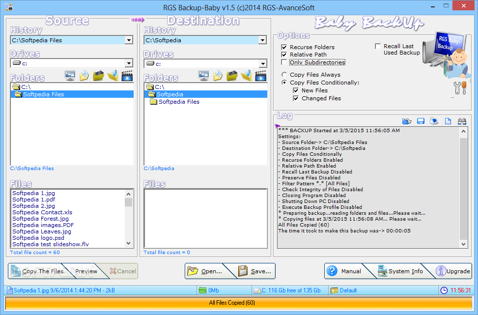This screenshot has height=315, width=478.
Task: Click the desktop monitor icon in Destination Folders
Action: click(204, 76)
